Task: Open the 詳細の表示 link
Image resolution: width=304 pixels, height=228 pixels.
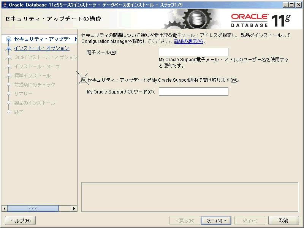Action: click(x=189, y=41)
